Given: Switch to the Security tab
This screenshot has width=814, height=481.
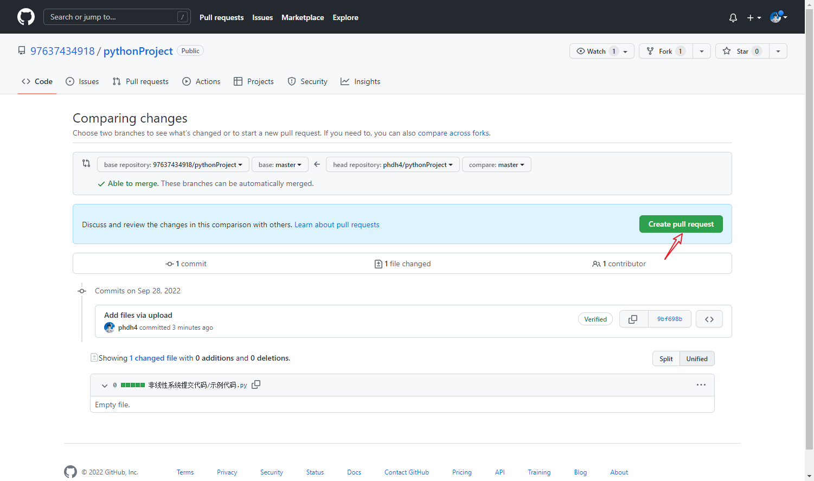Looking at the screenshot, I should pos(307,81).
